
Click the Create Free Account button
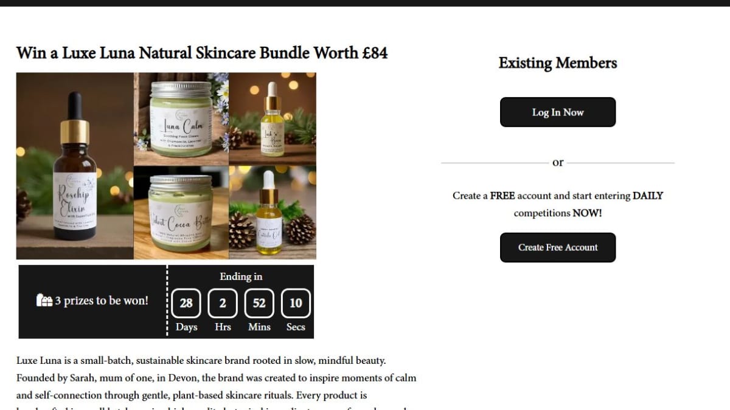[558, 247]
